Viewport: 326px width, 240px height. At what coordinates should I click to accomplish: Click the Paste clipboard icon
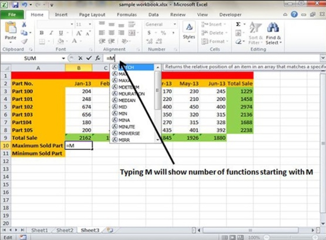point(10,27)
